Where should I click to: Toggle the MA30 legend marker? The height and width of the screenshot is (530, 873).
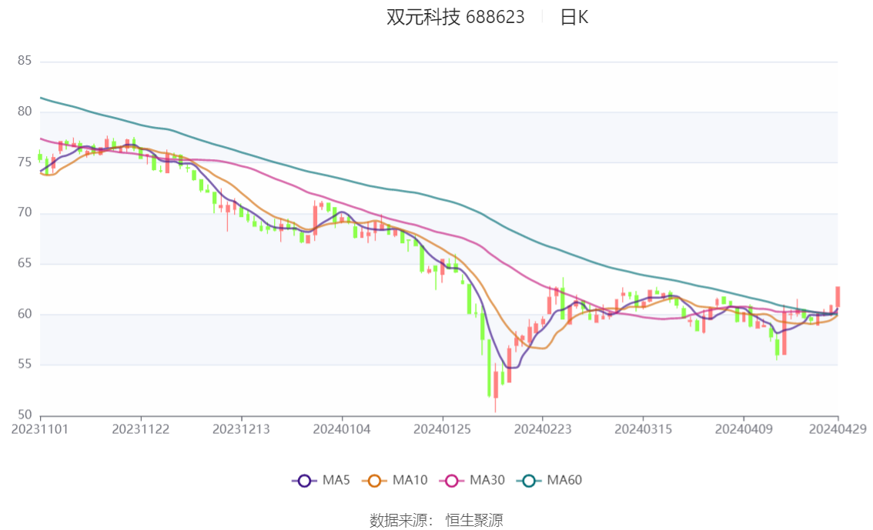[452, 481]
